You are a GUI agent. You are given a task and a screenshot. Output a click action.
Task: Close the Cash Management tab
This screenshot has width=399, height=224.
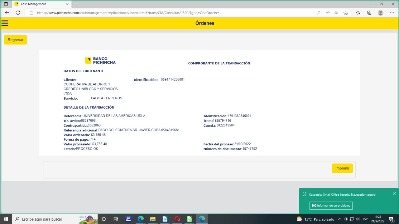pyautogui.click(x=67, y=4)
